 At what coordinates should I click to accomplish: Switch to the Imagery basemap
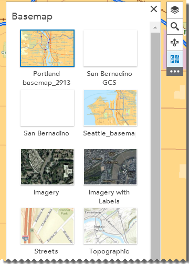(47, 167)
